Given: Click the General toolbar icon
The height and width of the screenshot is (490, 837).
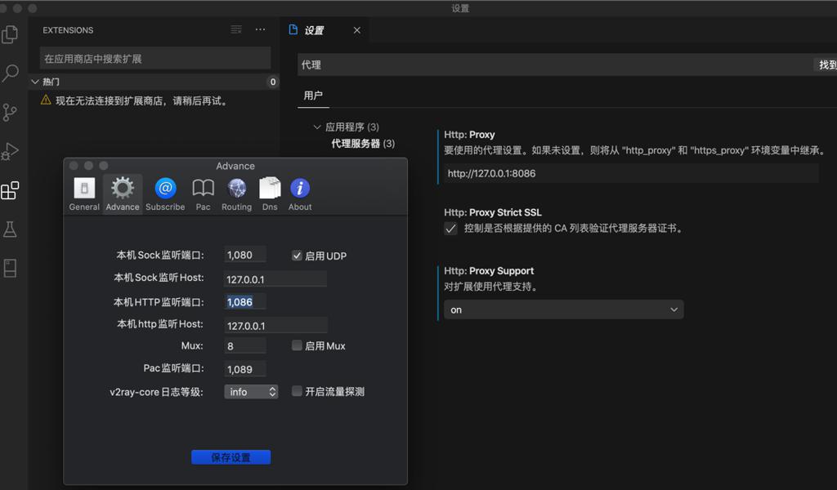Looking at the screenshot, I should click(84, 194).
